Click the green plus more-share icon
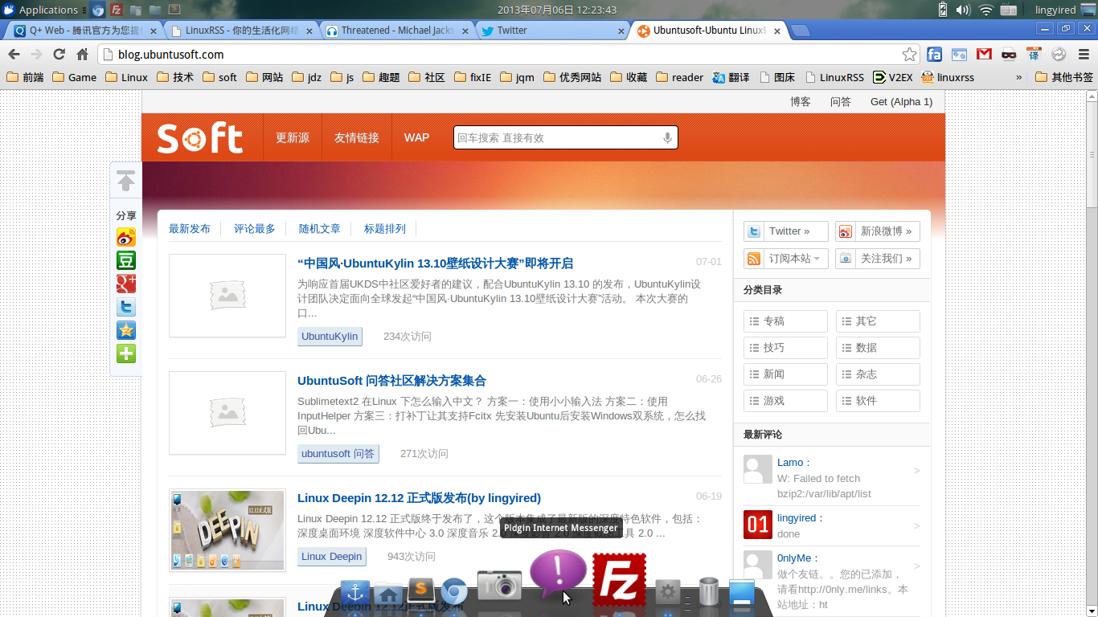The image size is (1098, 617). 126,353
